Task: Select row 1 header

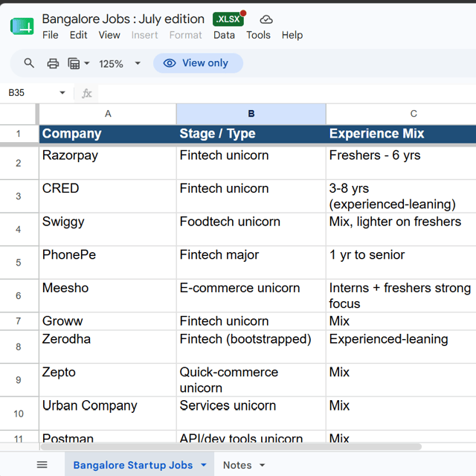Action: pyautogui.click(x=19, y=134)
